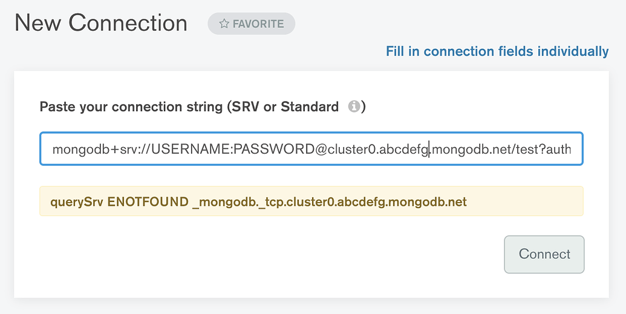Click the test database name in URI
626x314 pixels.
[527, 149]
